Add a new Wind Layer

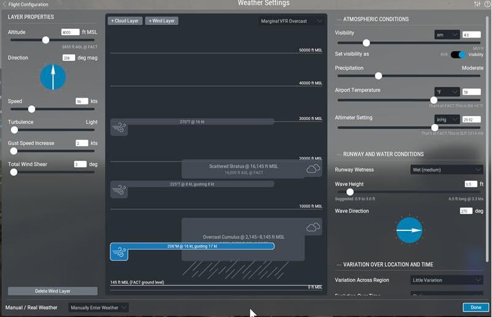[x=162, y=21]
